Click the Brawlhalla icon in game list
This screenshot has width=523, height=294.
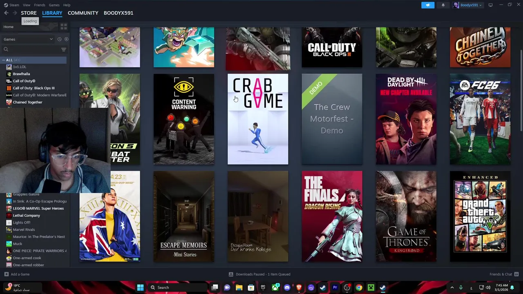point(9,74)
